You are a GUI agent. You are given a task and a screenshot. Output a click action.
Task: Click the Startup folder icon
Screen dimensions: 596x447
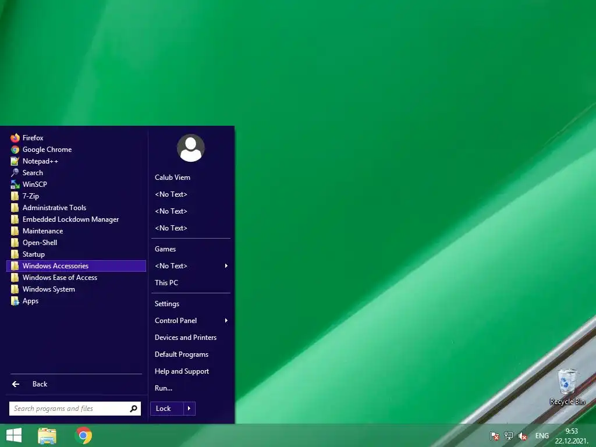coord(15,254)
